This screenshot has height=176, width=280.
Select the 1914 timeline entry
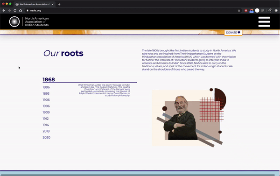coord(46,125)
